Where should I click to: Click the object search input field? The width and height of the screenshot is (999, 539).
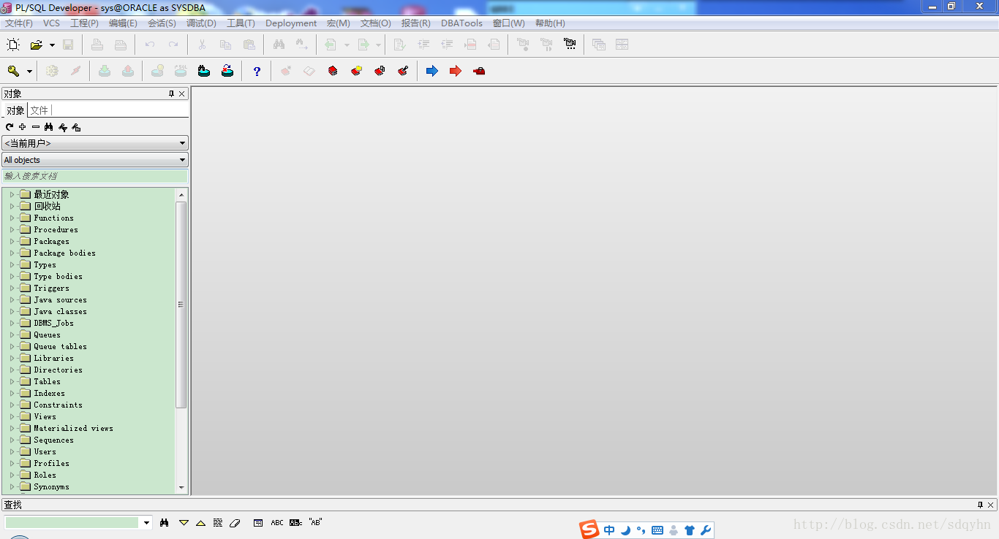tap(95, 176)
